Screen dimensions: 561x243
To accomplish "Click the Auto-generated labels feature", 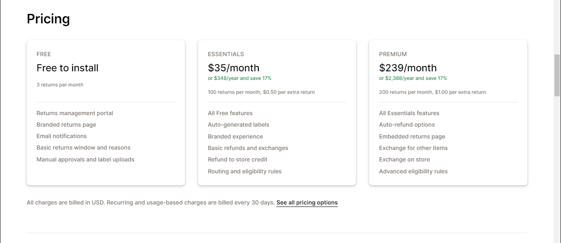I will coord(239,125).
